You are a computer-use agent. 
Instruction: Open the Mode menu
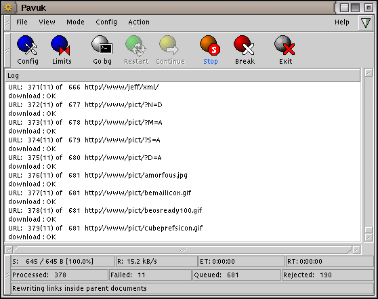pyautogui.click(x=75, y=22)
